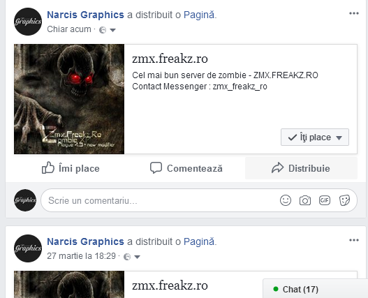368x298 pixels.
Task: Open the emoji picker in comment box
Action: tap(286, 200)
